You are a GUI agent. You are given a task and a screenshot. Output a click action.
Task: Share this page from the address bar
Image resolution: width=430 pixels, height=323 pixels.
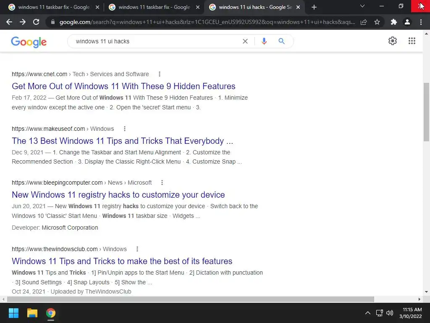(x=364, y=22)
